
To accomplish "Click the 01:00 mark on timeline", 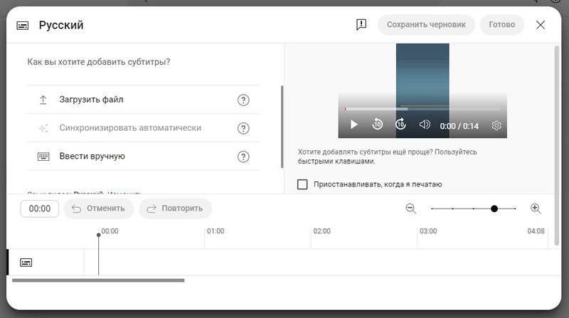I will click(x=216, y=231).
